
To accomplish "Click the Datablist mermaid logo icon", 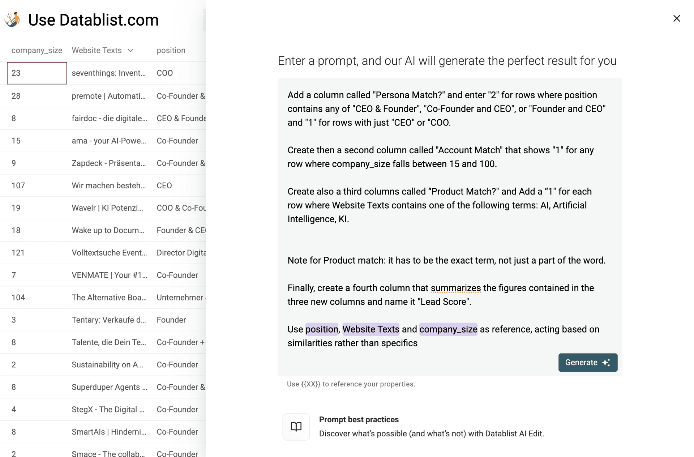I will [x=13, y=20].
